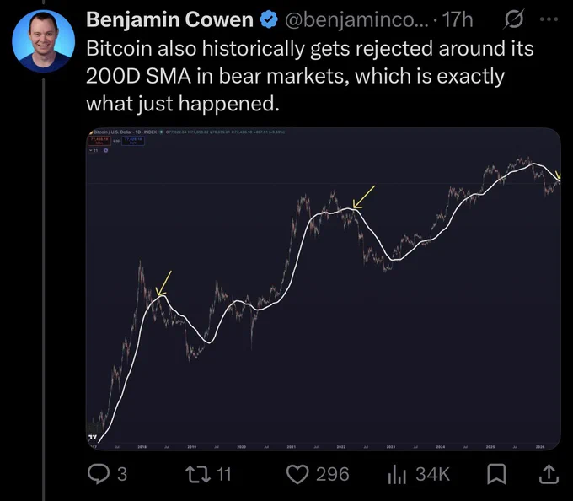Click the 34K views count
The width and height of the screenshot is (573, 501).
tap(432, 474)
